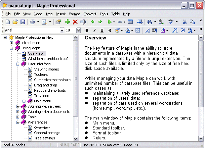Click the insert table icon

click(x=130, y=22)
